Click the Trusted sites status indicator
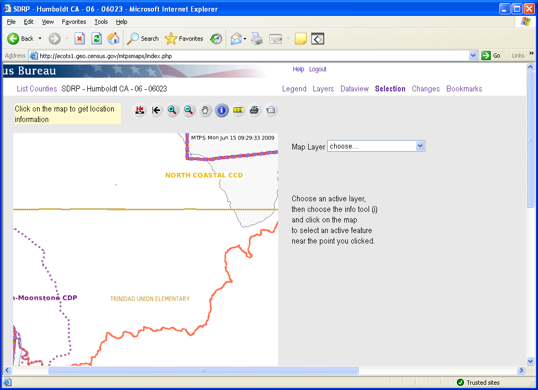This screenshot has width=538, height=390. click(x=479, y=383)
